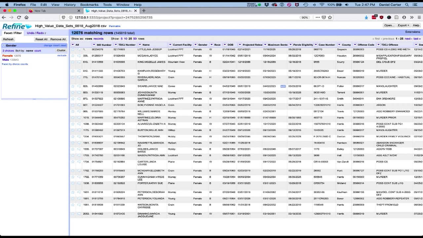
Task: Remove the Gender facet with its X
Action: (x=4, y=46)
